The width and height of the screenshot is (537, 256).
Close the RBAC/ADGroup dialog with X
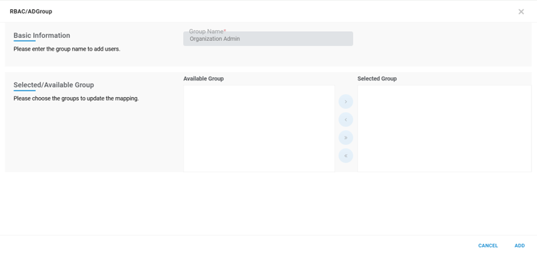point(521,12)
